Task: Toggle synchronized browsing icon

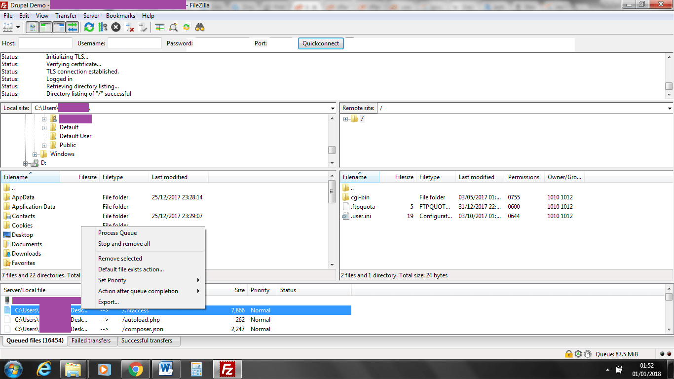Action: (x=187, y=27)
